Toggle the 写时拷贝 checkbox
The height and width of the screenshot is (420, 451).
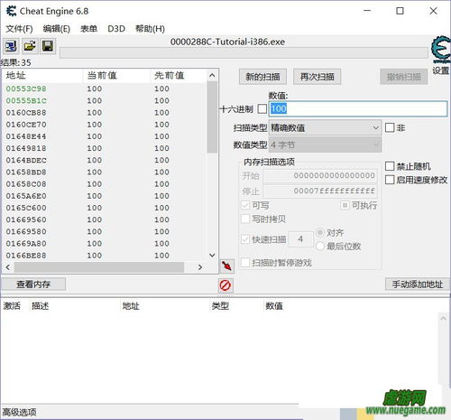(x=245, y=219)
